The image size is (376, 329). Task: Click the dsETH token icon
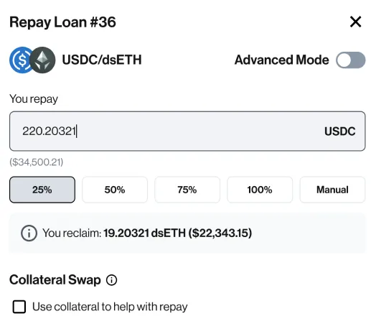point(42,60)
